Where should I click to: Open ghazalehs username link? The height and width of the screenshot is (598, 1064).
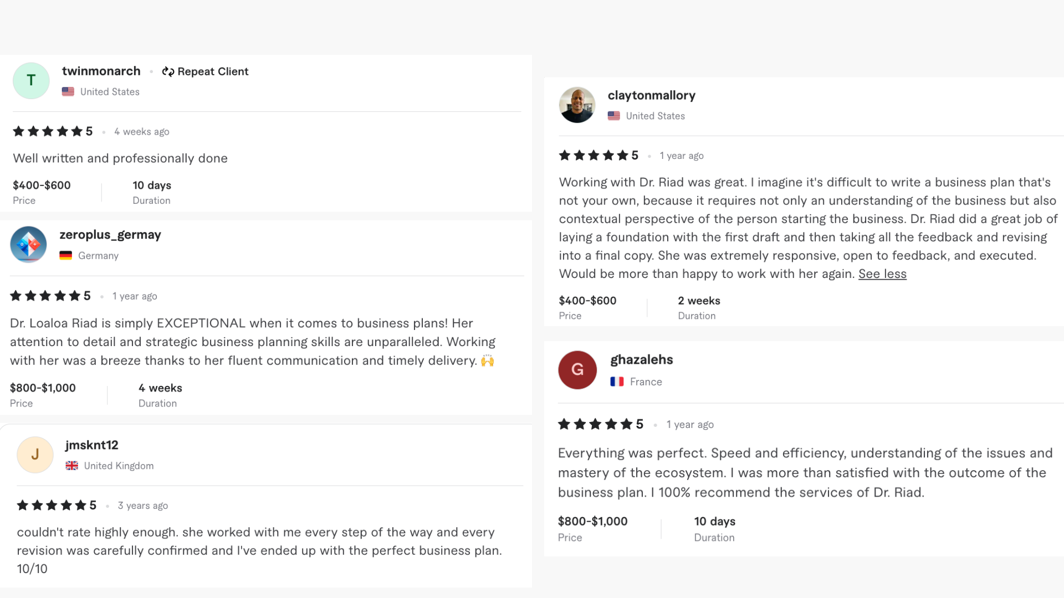pyautogui.click(x=641, y=360)
